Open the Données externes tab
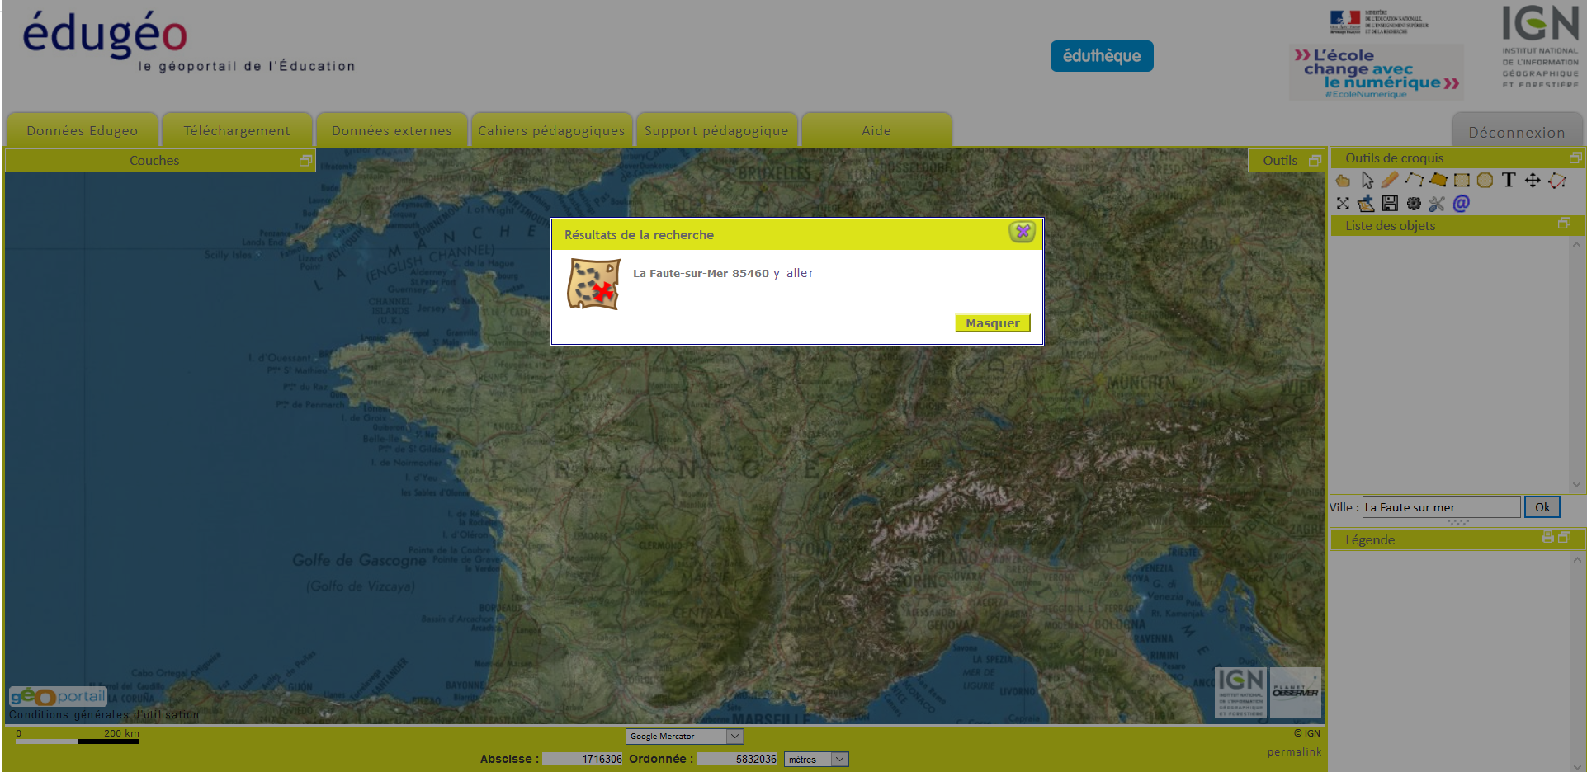 pos(391,131)
